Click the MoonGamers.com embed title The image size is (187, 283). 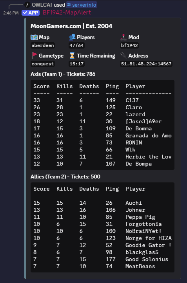(x=71, y=26)
